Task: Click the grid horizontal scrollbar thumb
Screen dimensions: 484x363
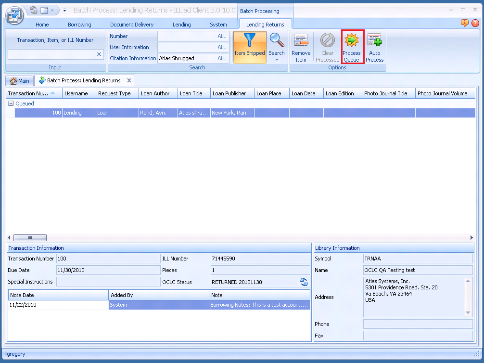Action: click(x=30, y=238)
